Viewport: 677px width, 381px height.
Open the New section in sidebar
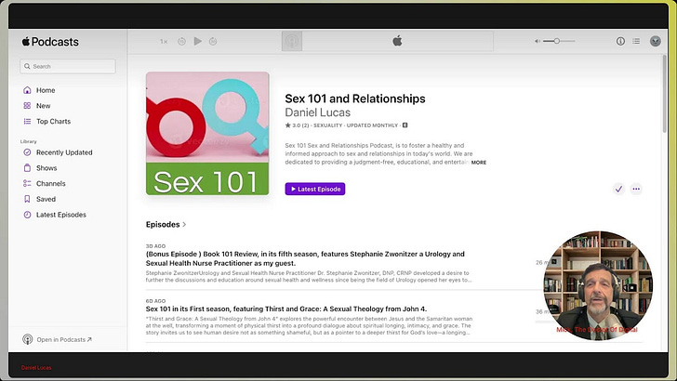(43, 106)
